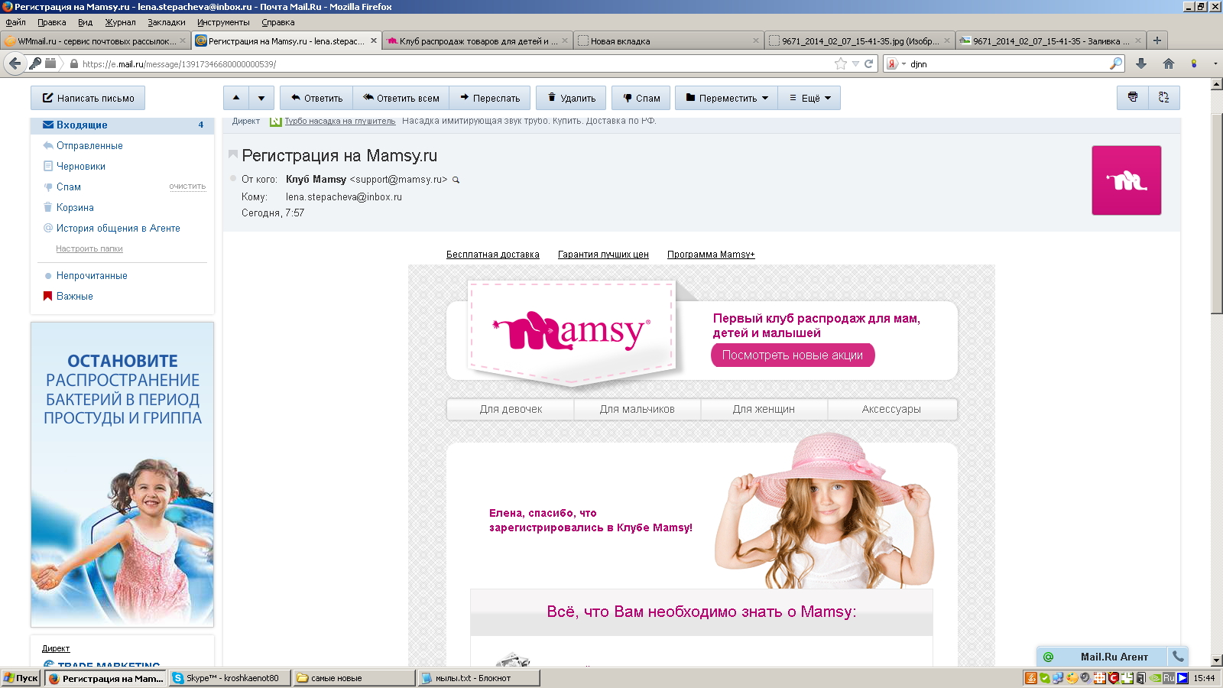Click Посмотреть новые акции button
This screenshot has width=1223, height=688.
point(793,355)
